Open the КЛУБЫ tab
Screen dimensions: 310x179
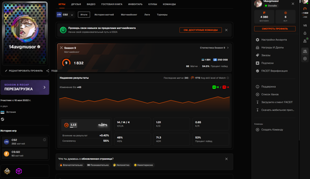[153, 4]
